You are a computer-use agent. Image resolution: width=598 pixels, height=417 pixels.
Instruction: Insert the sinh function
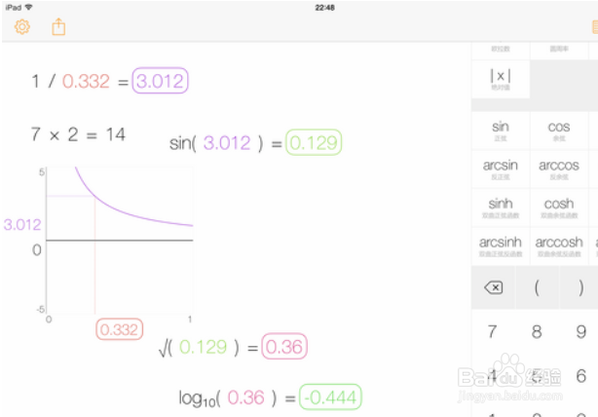pyautogui.click(x=501, y=208)
